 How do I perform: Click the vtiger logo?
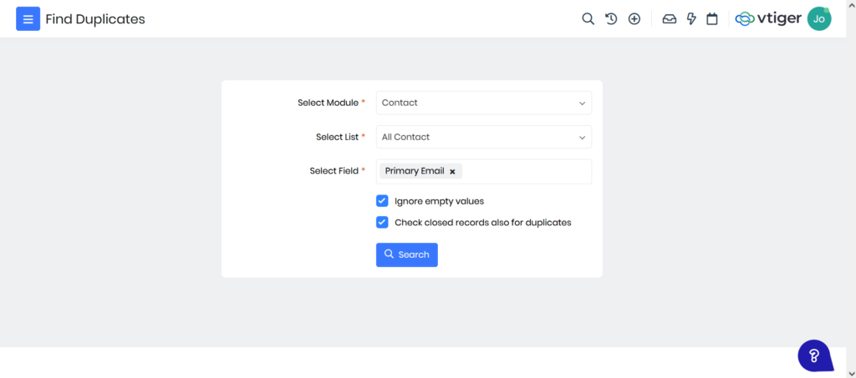coord(767,19)
